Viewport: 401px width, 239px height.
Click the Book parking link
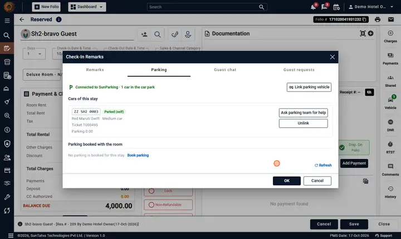point(138,155)
